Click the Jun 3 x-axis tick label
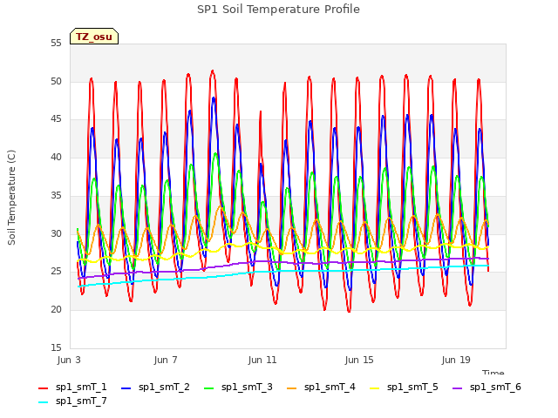Viewport: 558px width, 418px height. click(x=69, y=360)
